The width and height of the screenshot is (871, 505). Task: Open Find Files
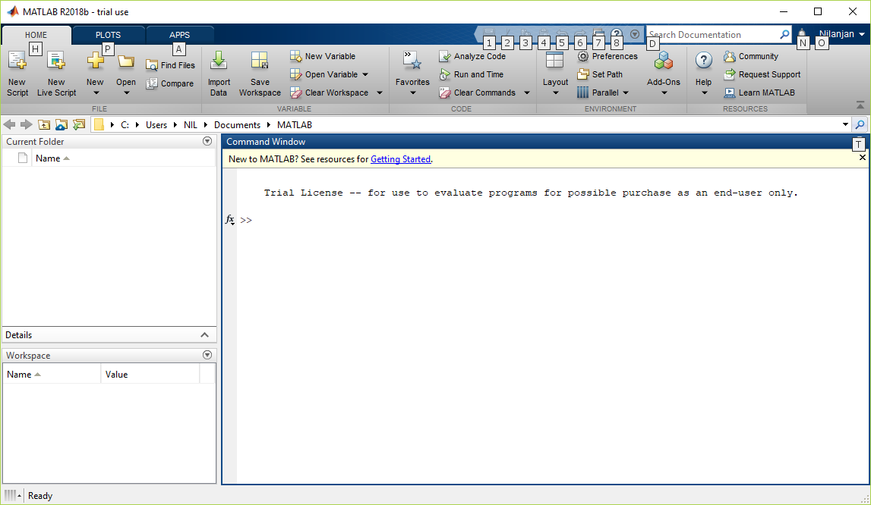click(171, 65)
